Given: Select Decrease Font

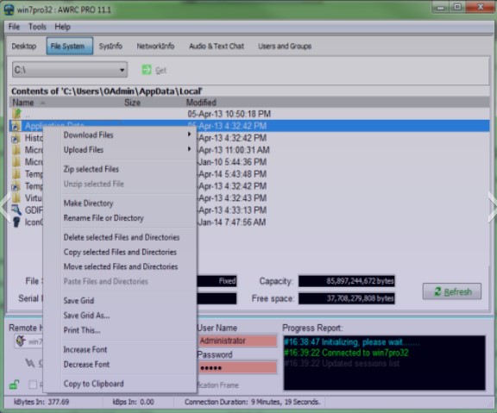Looking at the screenshot, I should tap(86, 365).
